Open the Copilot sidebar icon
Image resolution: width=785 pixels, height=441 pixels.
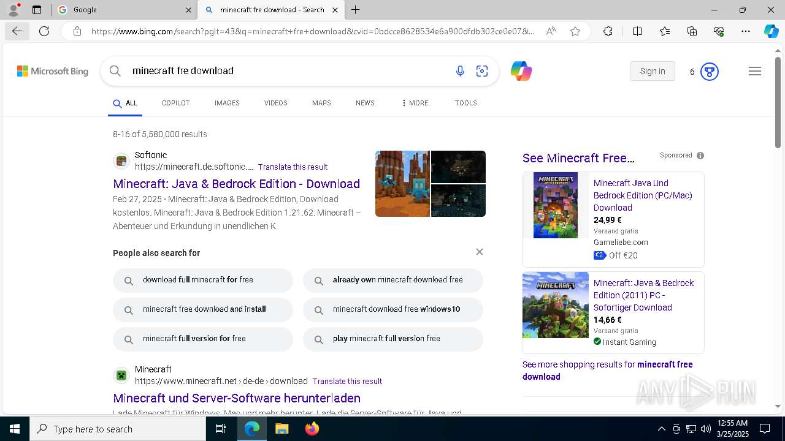tap(771, 31)
